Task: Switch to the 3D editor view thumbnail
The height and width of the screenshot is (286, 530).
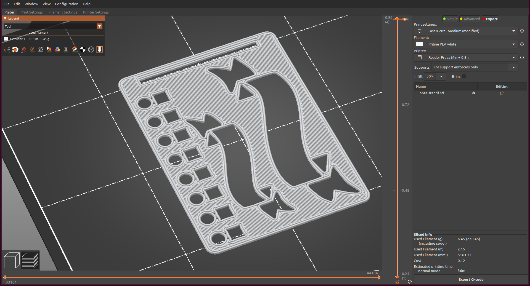Action: pyautogui.click(x=11, y=260)
